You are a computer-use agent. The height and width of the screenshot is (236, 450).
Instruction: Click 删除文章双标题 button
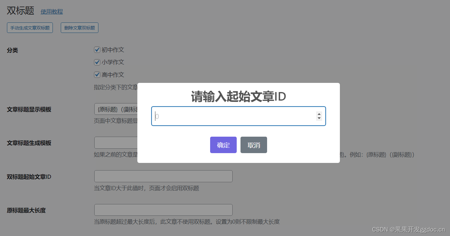point(79,28)
